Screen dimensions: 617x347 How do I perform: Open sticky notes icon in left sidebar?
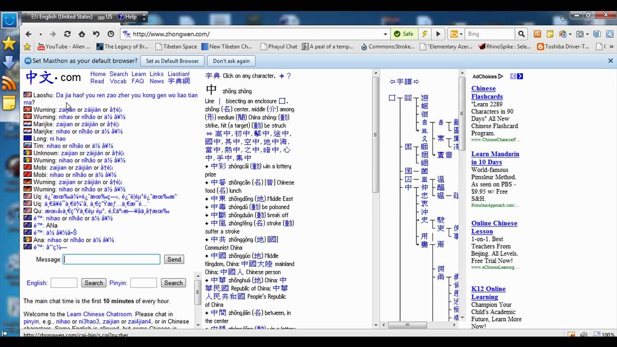[9, 103]
